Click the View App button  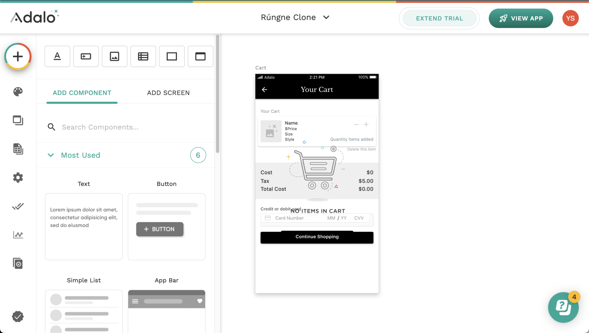tap(521, 18)
